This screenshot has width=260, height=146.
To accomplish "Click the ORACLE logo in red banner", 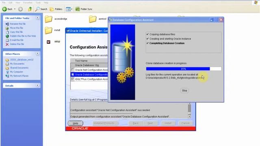I will point(80,128).
